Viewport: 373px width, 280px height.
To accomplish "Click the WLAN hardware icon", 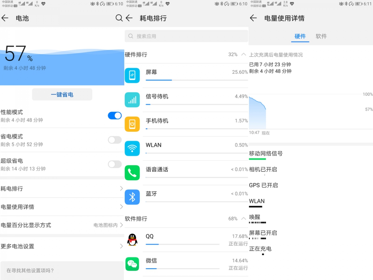I will pos(132,148).
